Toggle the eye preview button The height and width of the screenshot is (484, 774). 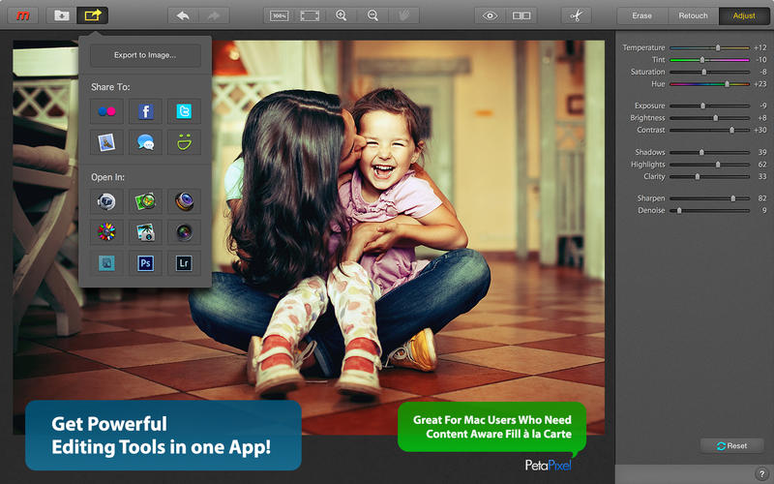[x=491, y=15]
